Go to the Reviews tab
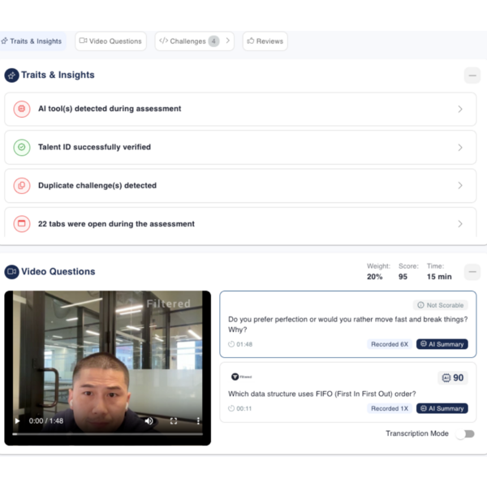Screen dimensions: 487x487 tap(265, 41)
